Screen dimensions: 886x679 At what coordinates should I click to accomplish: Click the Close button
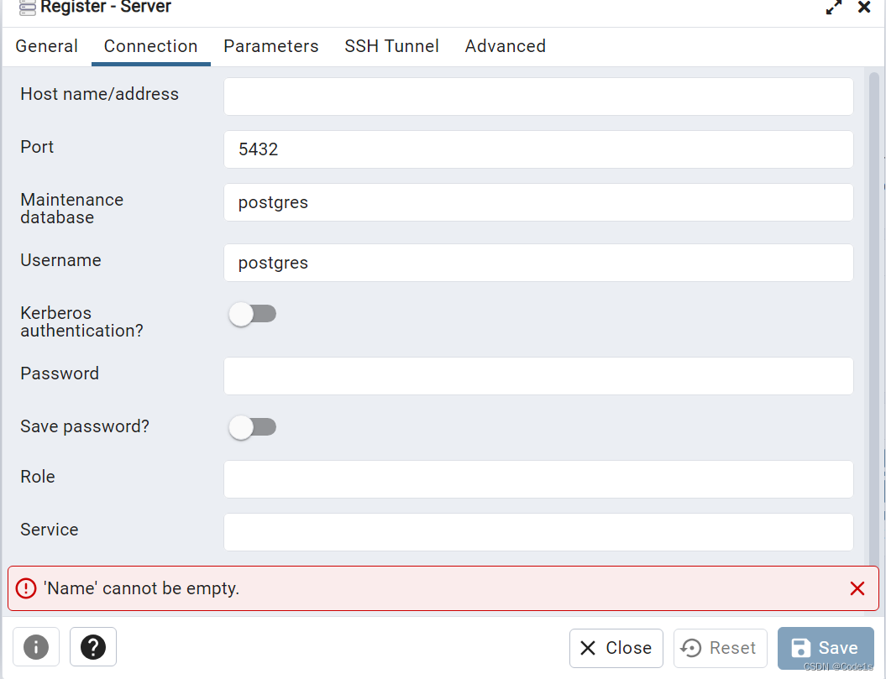point(616,648)
